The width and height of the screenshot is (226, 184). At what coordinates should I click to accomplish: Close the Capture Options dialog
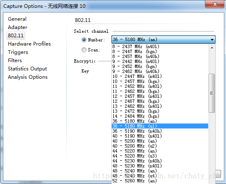pos(214,4)
